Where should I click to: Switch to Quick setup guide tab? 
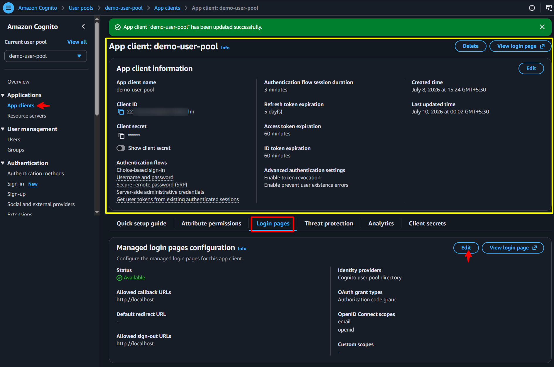point(141,223)
